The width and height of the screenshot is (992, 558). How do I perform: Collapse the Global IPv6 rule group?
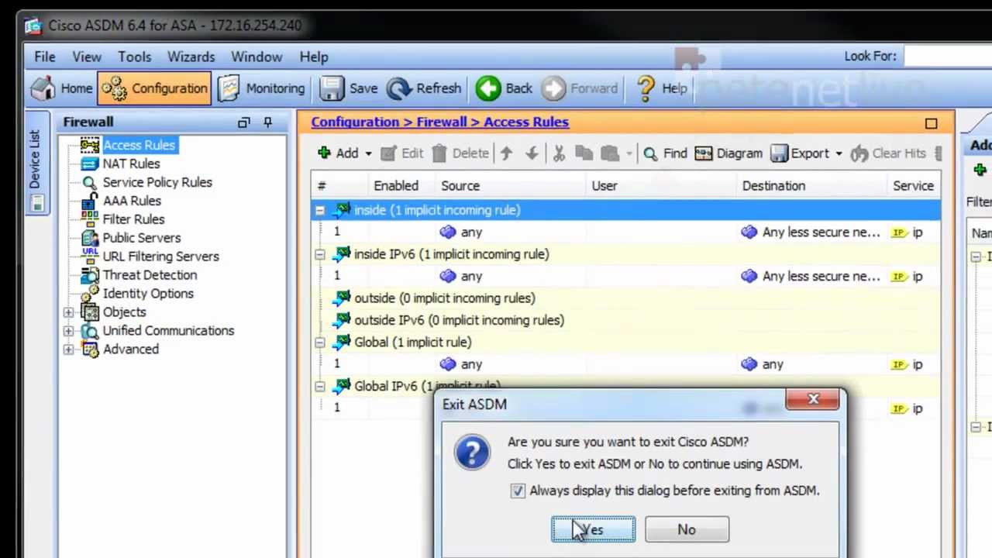pos(319,386)
